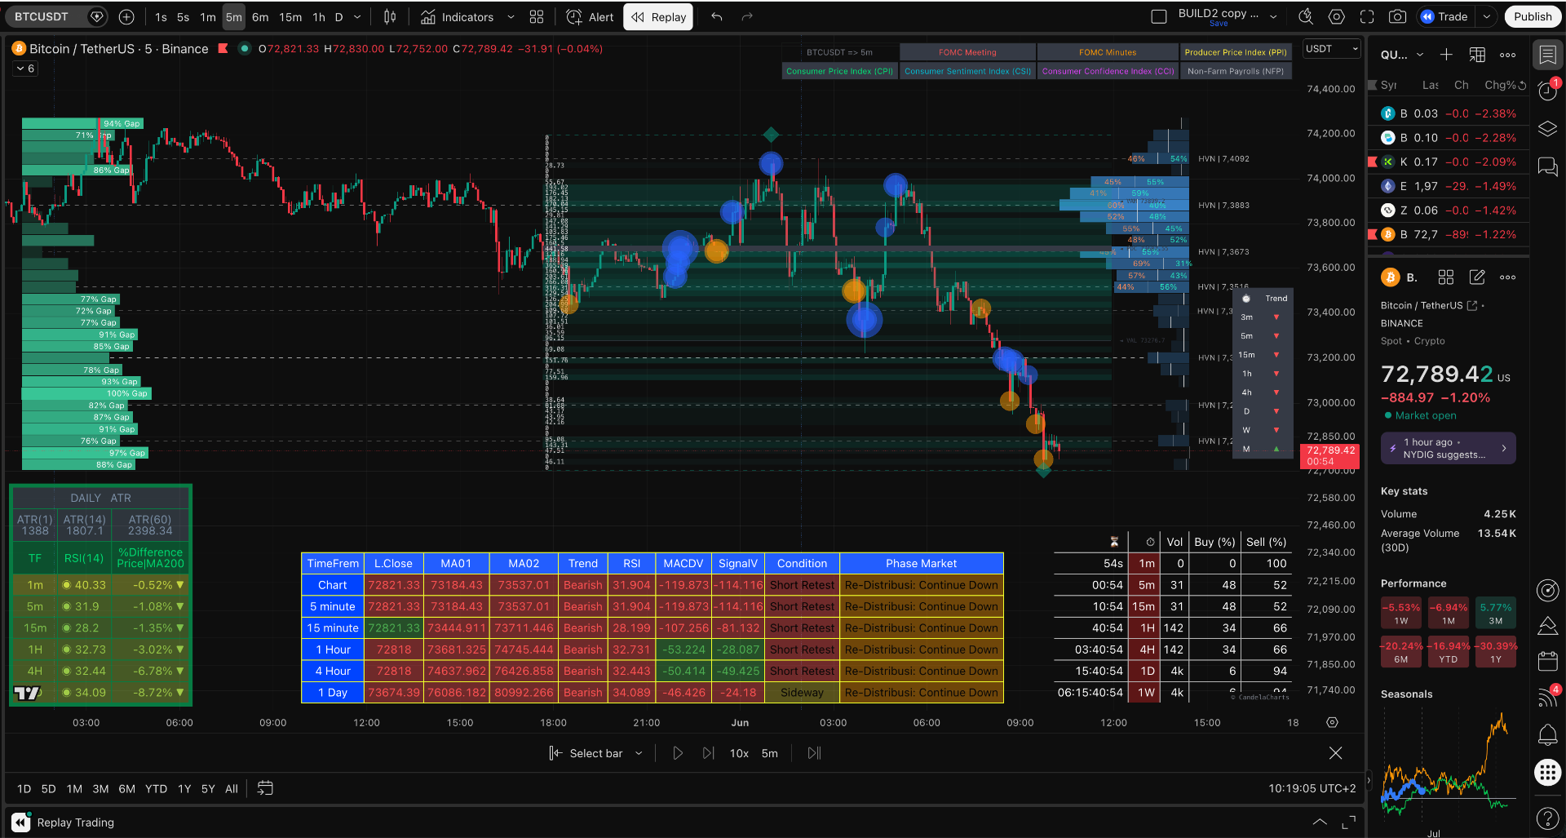
Task: Open the calendar icon in right sidebar
Action: tap(1547, 660)
